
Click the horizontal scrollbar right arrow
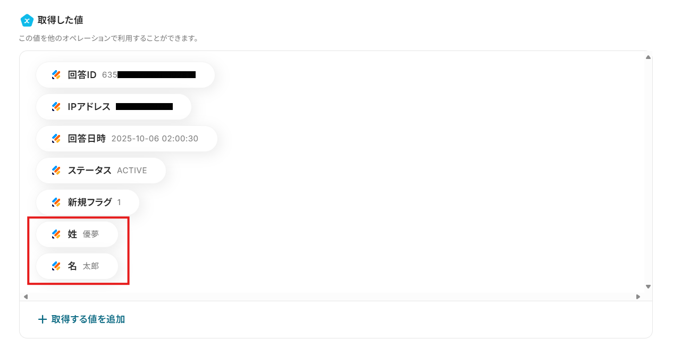(x=638, y=296)
